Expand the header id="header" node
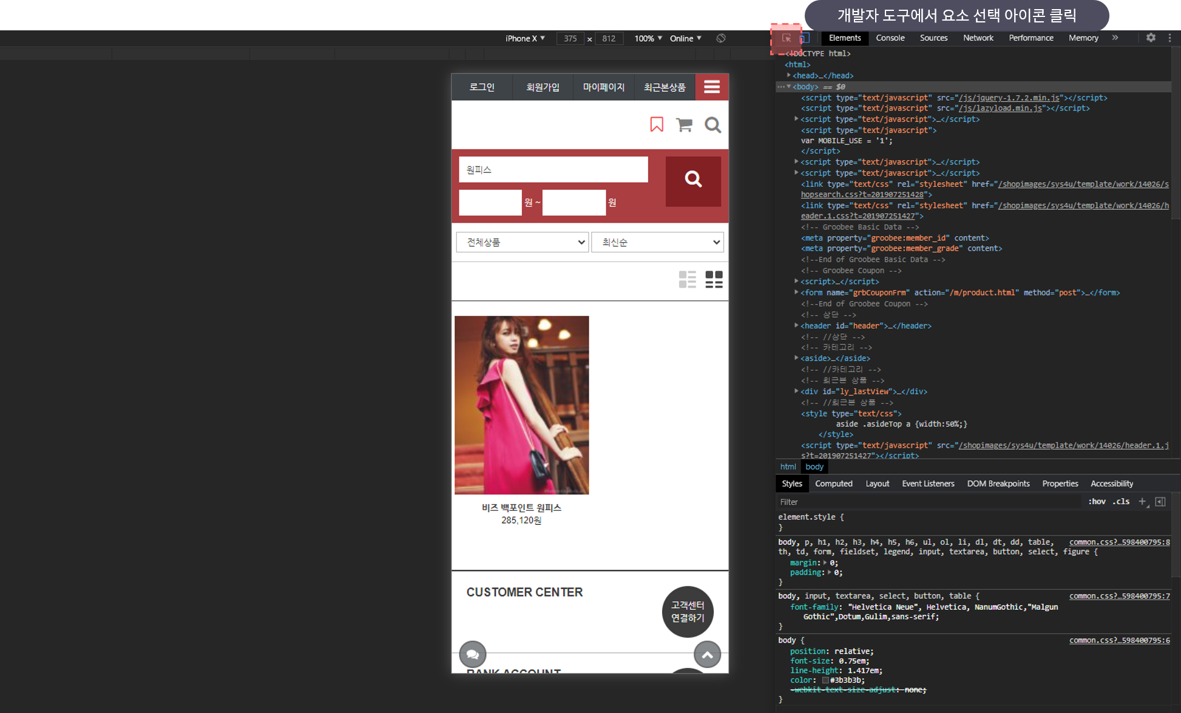The image size is (1181, 713). click(x=796, y=326)
